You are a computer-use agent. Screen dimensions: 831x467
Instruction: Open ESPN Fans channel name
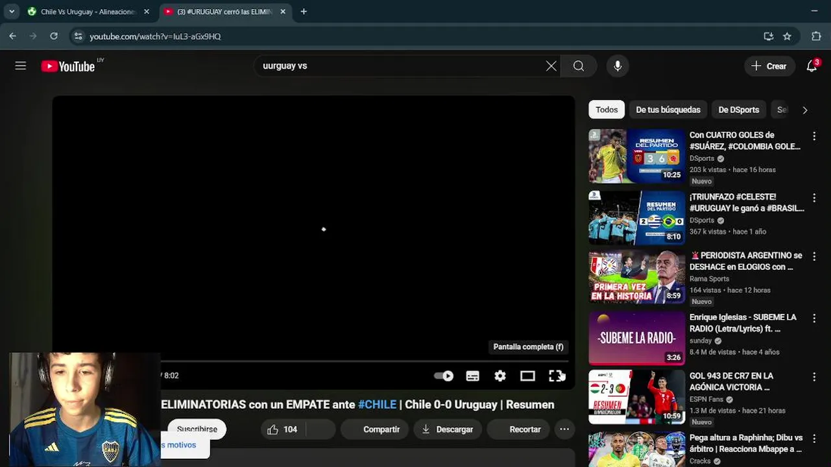[x=706, y=400]
